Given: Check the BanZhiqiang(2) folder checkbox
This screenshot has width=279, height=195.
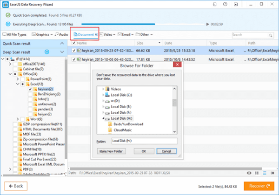Looking at the screenshot, I should [30, 94].
